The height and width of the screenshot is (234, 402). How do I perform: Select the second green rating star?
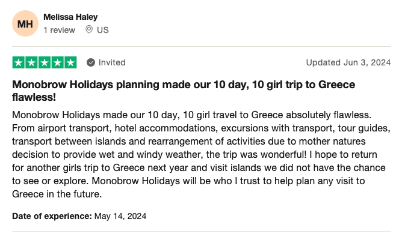pyautogui.click(x=31, y=62)
